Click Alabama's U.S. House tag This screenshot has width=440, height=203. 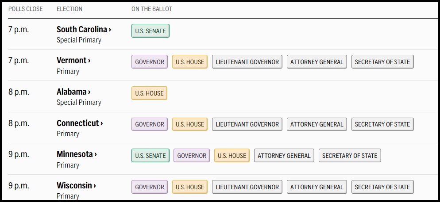point(149,93)
